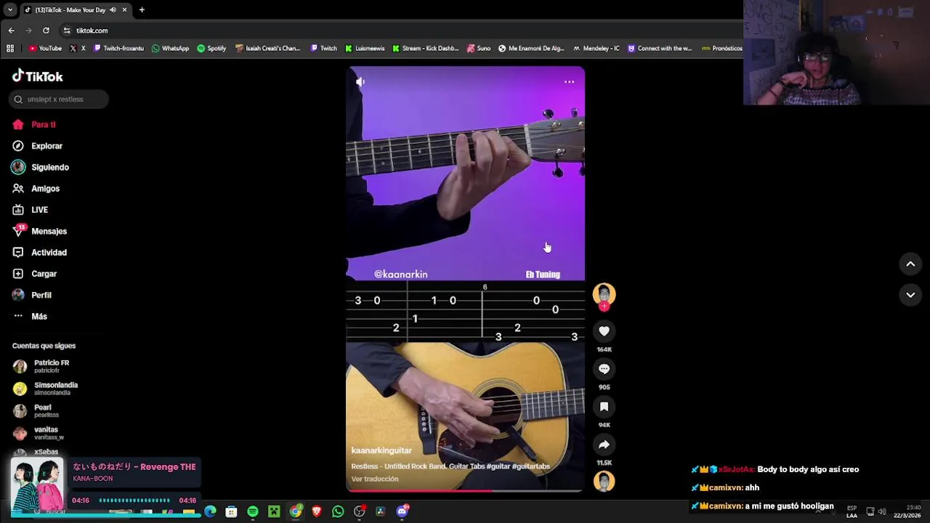Open OBS Studio from the taskbar
Image resolution: width=930 pixels, height=523 pixels.
click(x=359, y=511)
